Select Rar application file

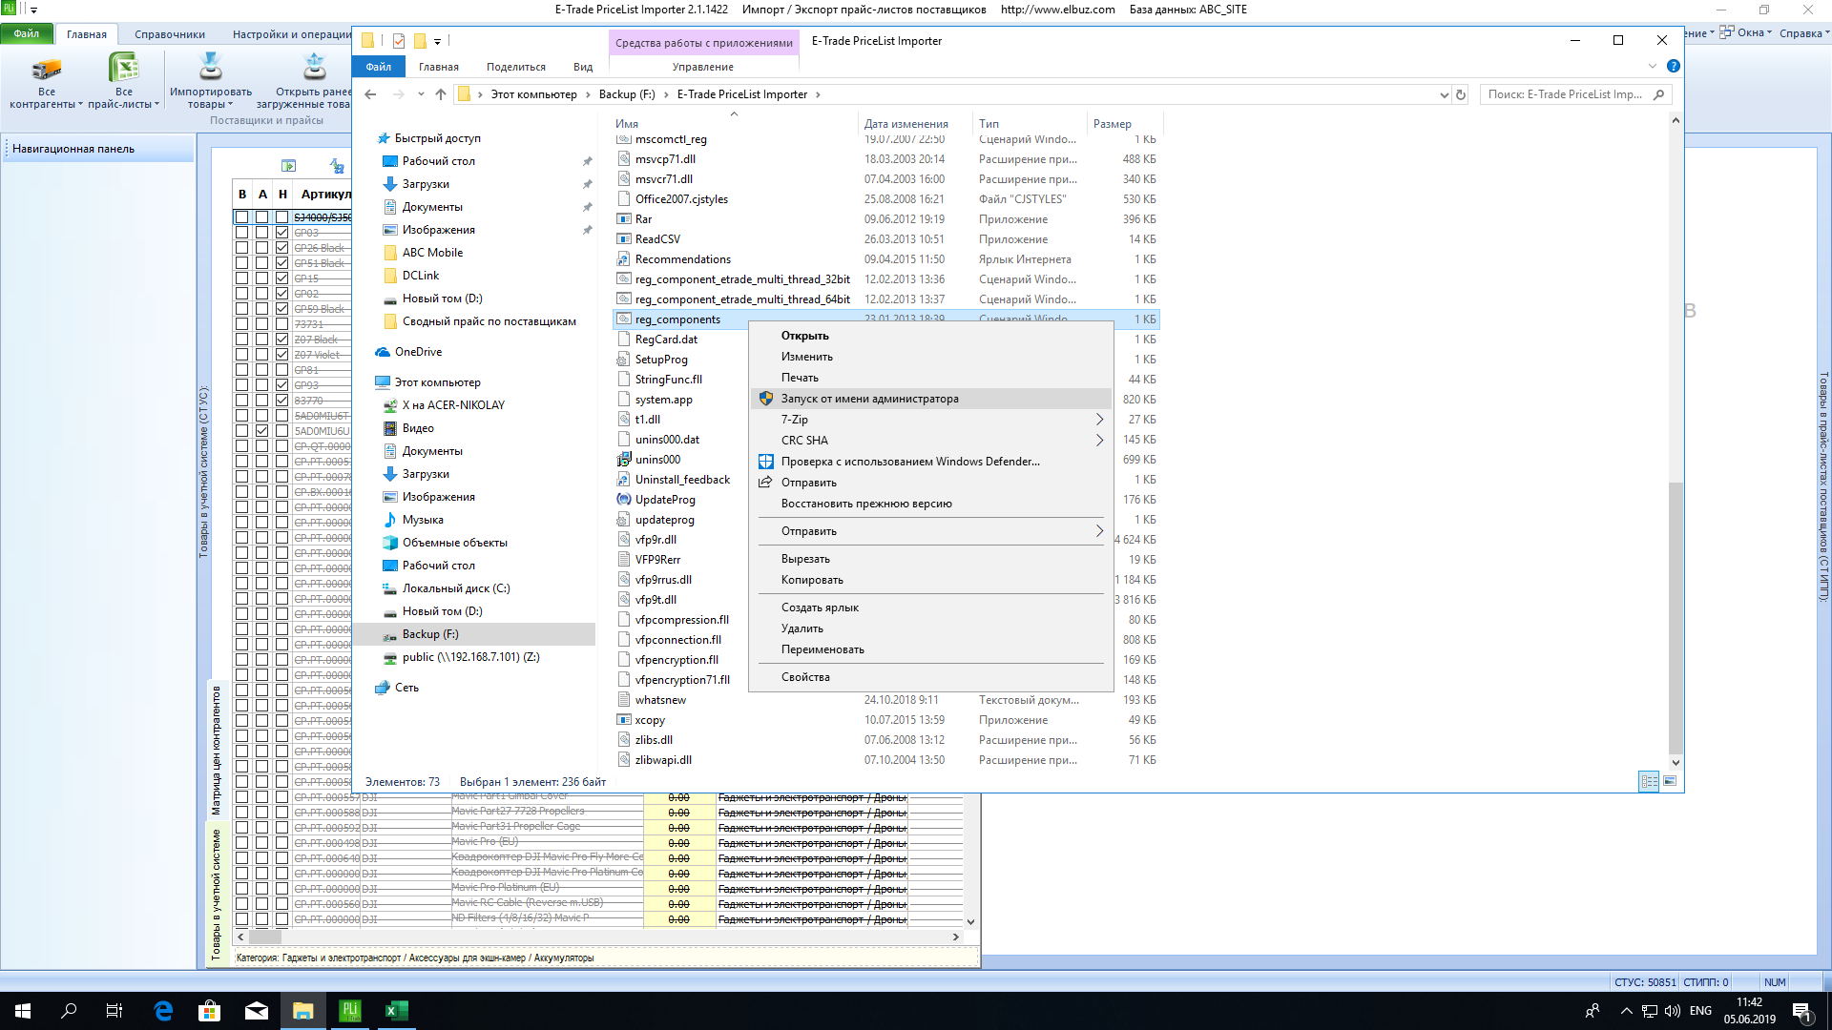coord(643,219)
